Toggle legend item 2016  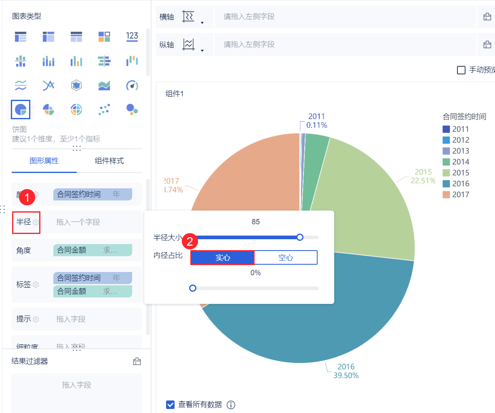point(456,183)
